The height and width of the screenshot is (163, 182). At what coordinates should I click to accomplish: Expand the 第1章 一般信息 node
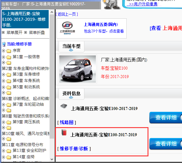tap(4, 57)
